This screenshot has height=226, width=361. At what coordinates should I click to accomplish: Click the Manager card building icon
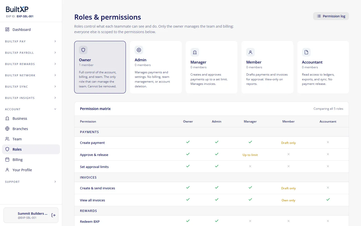point(195,52)
